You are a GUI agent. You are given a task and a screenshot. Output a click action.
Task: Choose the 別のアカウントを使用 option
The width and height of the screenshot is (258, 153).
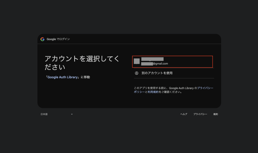click(x=157, y=73)
